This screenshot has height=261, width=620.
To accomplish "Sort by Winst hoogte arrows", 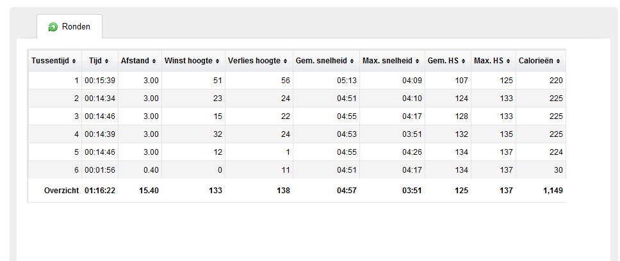I will (217, 61).
